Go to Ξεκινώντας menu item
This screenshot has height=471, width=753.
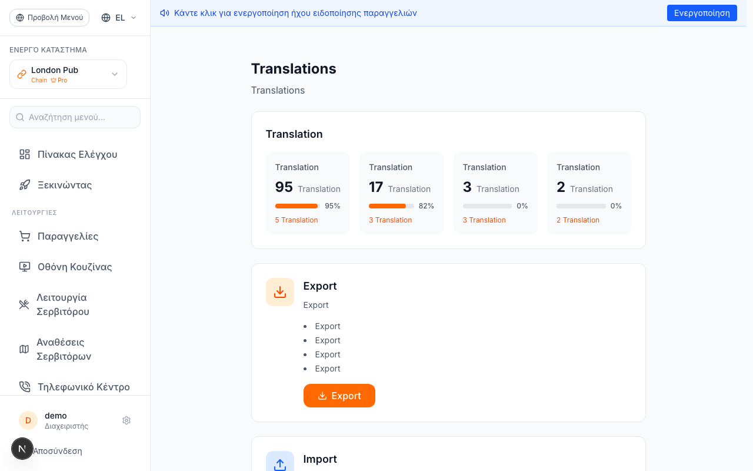(75, 185)
